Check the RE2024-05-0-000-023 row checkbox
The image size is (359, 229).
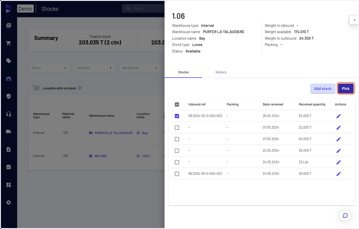pos(177,174)
